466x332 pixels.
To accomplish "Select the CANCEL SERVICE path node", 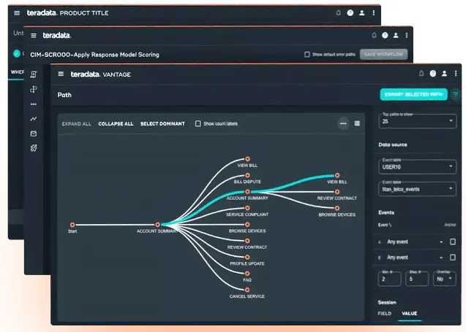I will coord(247,290).
